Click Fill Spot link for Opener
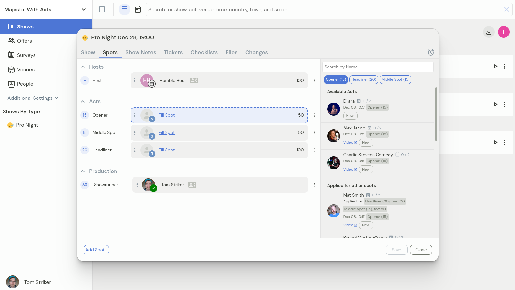515x290 pixels. coord(167,115)
